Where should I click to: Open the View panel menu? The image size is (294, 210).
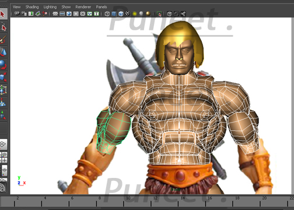tap(16, 7)
